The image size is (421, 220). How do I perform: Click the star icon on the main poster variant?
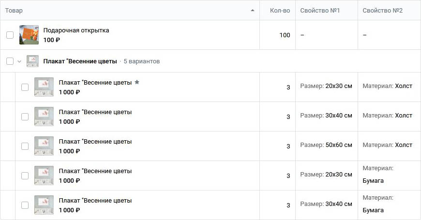pos(137,82)
